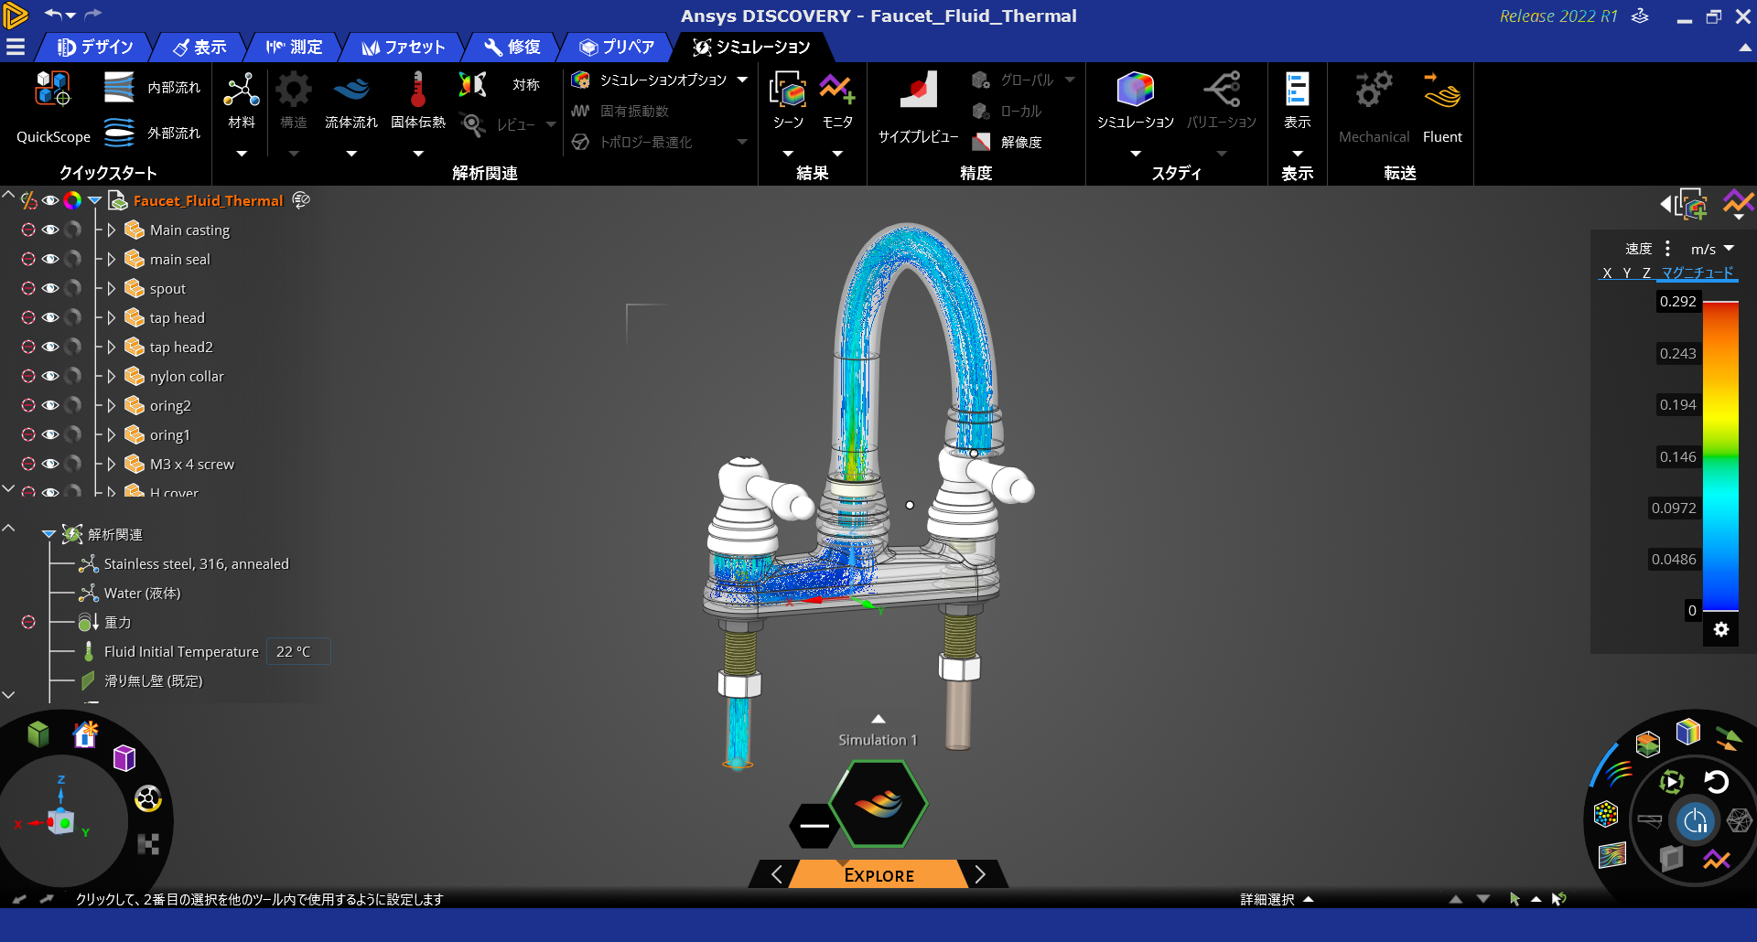1757x942 pixels.
Task: Click the undo arrow in title bar
Action: (x=54, y=14)
